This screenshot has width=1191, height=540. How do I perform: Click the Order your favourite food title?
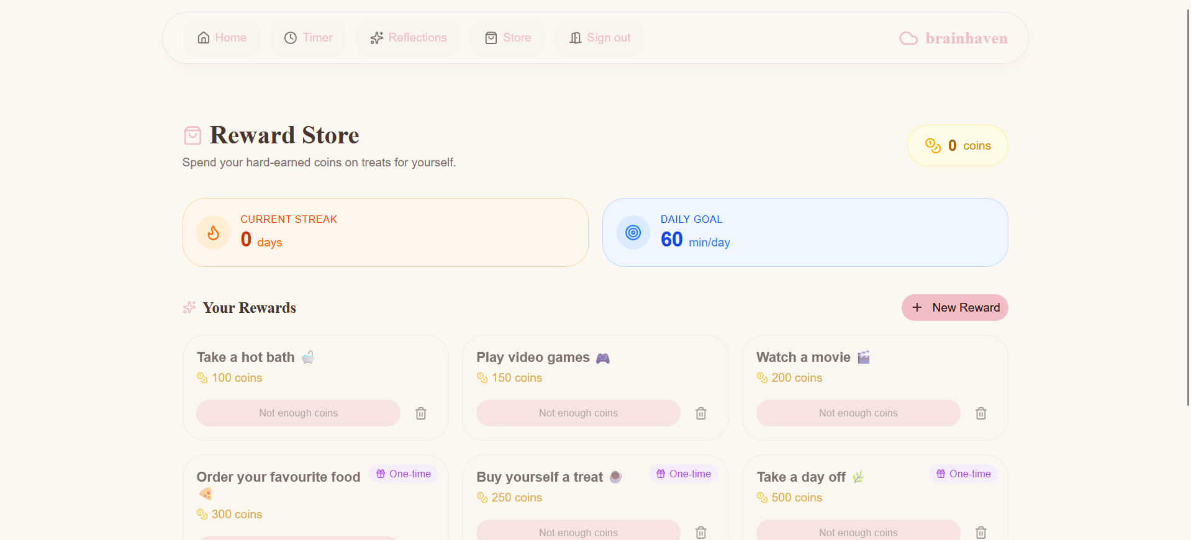(x=278, y=477)
